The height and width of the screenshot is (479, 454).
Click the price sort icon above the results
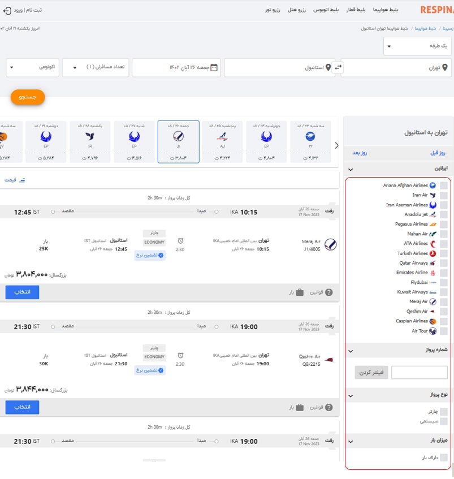pos(23,180)
